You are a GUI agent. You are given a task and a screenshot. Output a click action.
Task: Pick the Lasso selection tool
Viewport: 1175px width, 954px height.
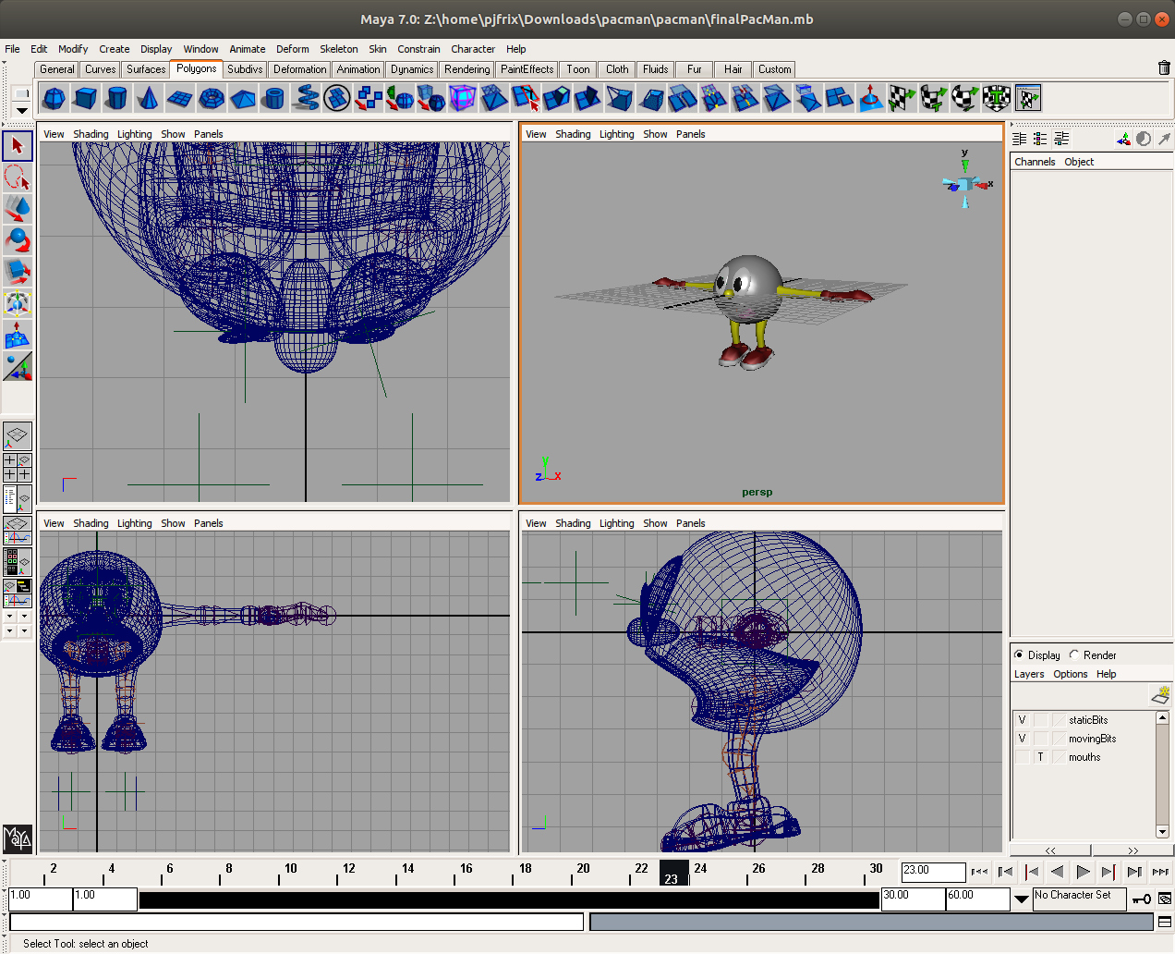pyautogui.click(x=18, y=177)
